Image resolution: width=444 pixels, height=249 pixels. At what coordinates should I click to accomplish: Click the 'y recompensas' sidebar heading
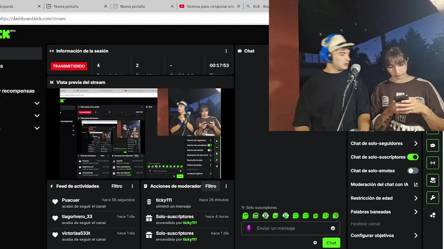point(18,91)
